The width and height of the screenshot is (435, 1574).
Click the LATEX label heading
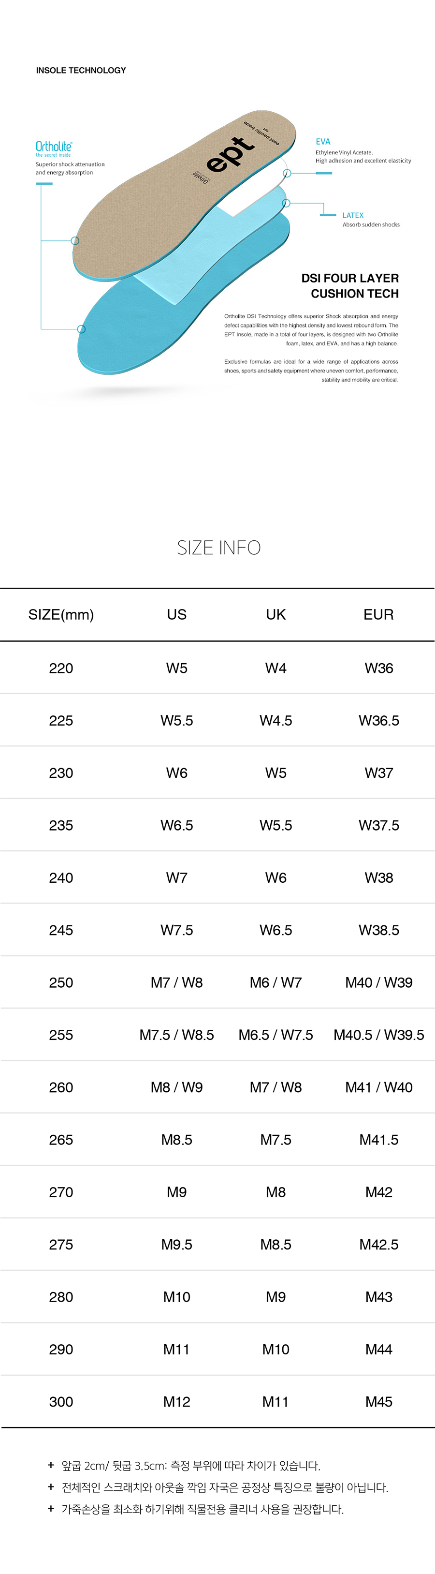[x=352, y=216]
